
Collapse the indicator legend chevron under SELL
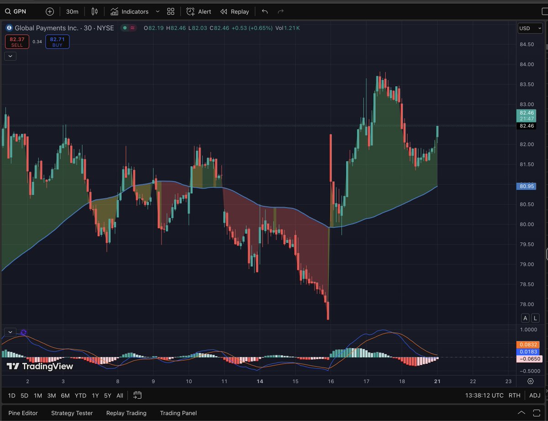point(10,56)
